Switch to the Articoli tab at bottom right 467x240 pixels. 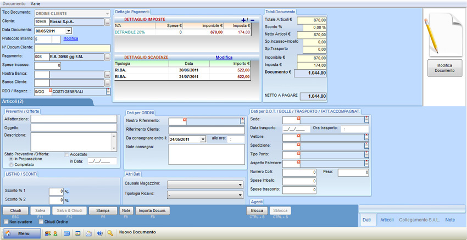pyautogui.click(x=387, y=220)
